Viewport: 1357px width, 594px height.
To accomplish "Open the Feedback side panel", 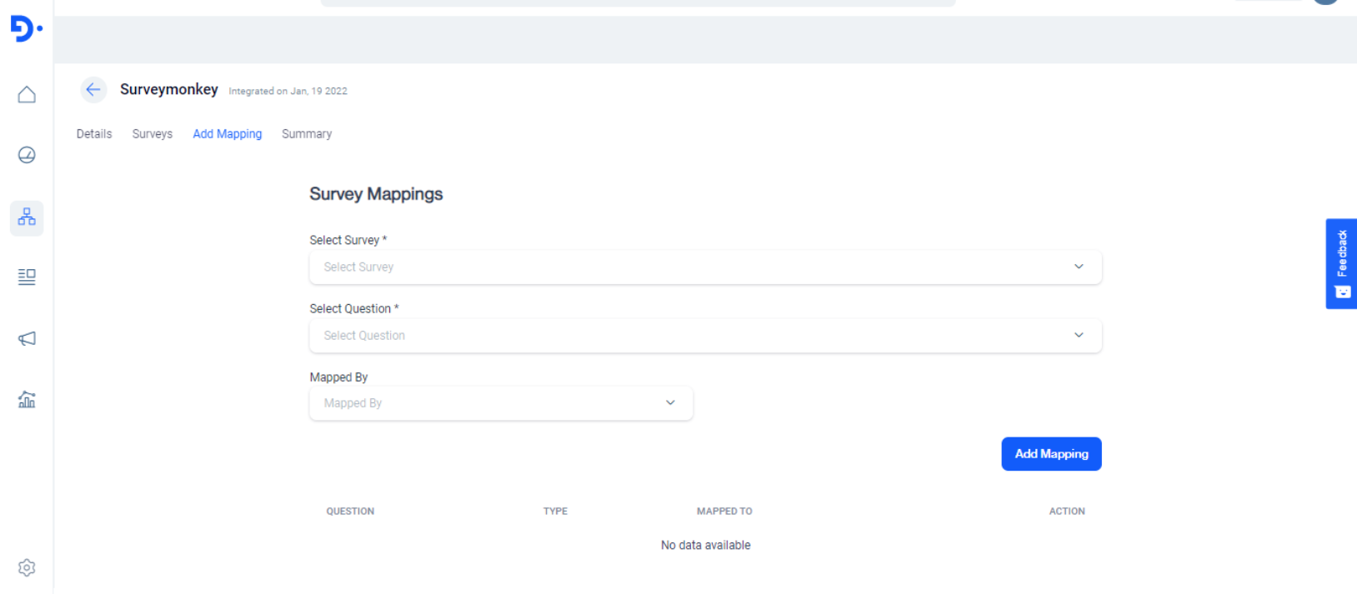I will [1340, 263].
